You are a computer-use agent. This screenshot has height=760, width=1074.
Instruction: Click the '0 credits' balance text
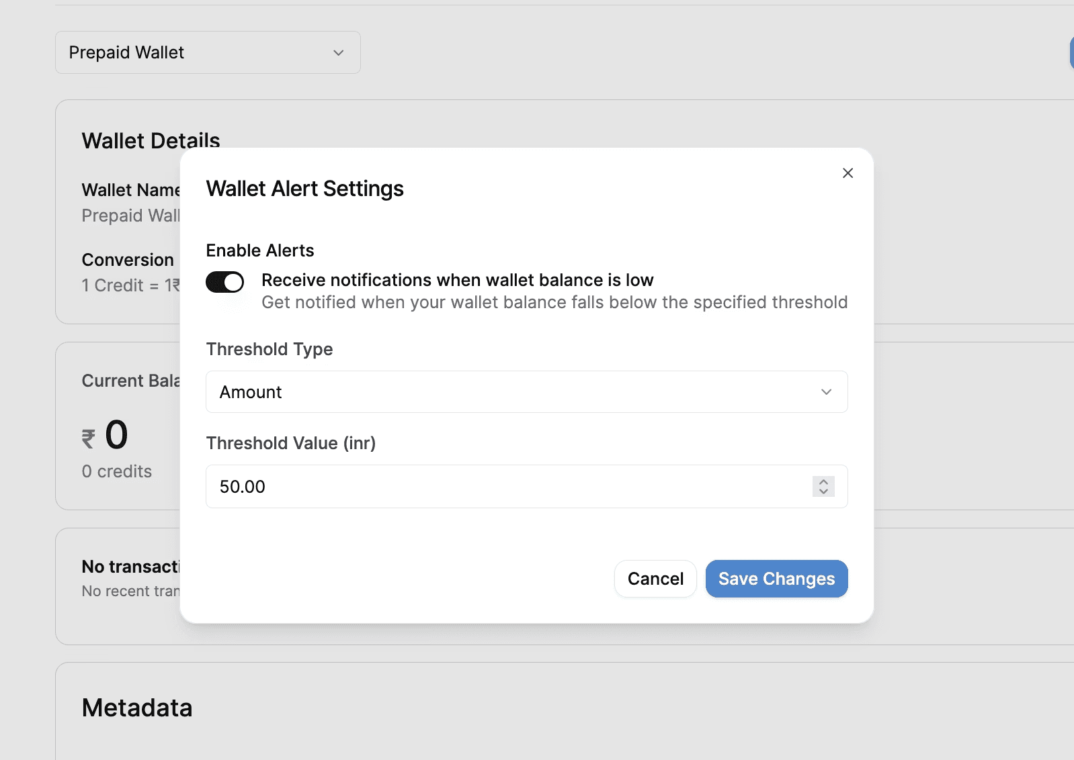point(117,471)
